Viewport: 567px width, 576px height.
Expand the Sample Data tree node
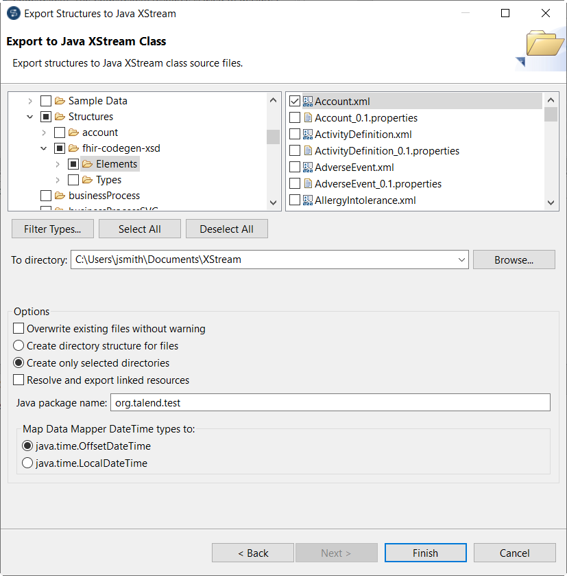(29, 100)
